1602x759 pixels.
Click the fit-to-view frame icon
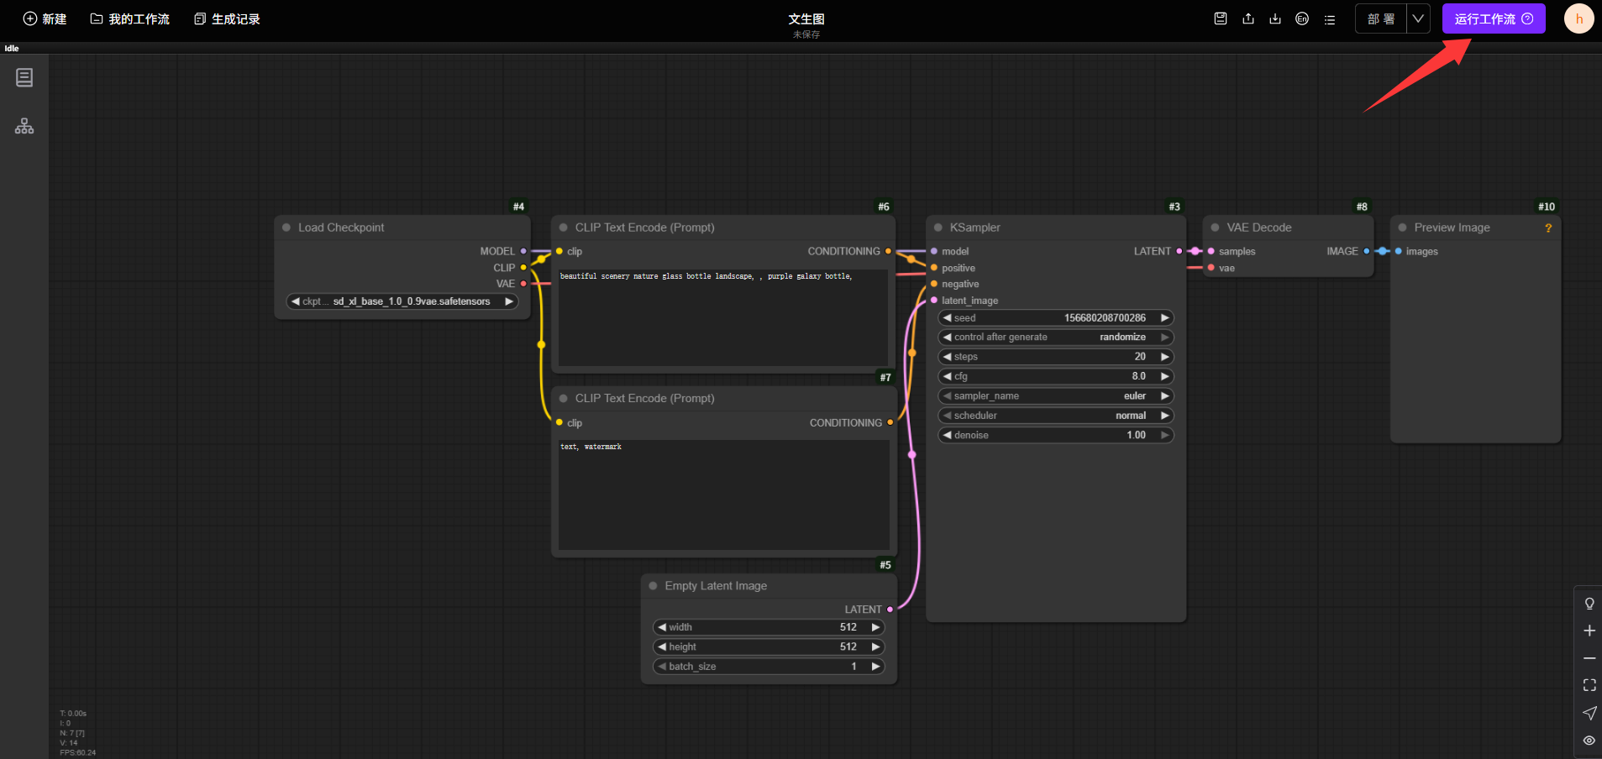tap(1589, 685)
